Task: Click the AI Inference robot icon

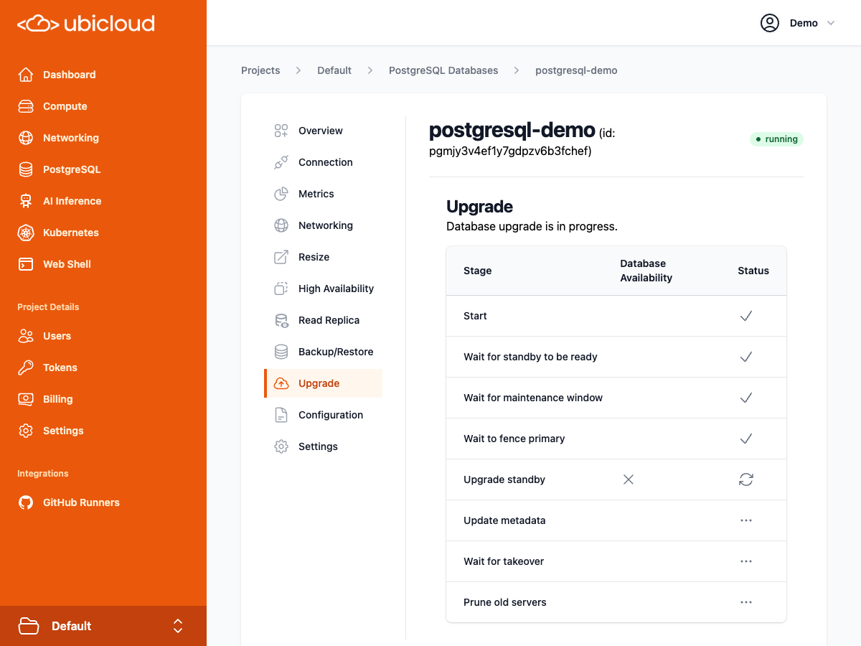Action: [x=26, y=201]
